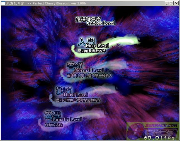Click the 面向射擊游戲苦手 description under Easy

pyautogui.click(x=92, y=51)
